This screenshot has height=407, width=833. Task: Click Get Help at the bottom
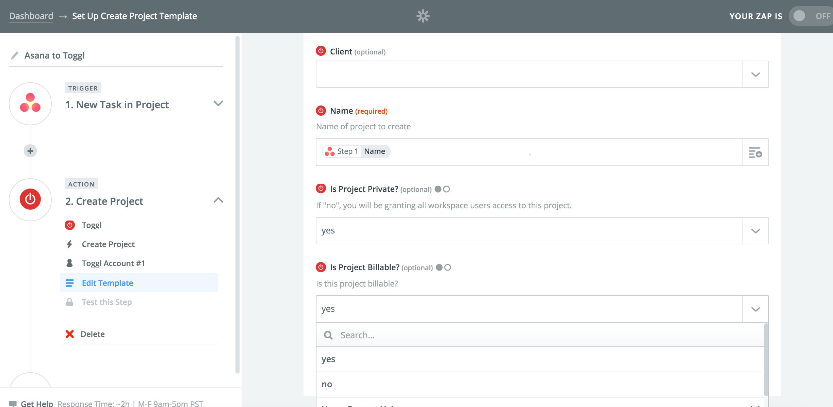point(37,404)
